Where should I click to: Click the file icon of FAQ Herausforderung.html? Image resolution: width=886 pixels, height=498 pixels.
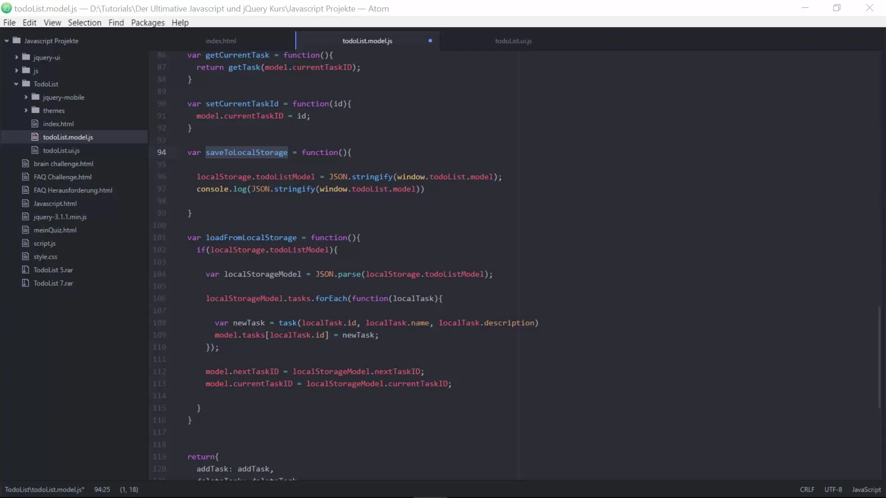coord(25,190)
